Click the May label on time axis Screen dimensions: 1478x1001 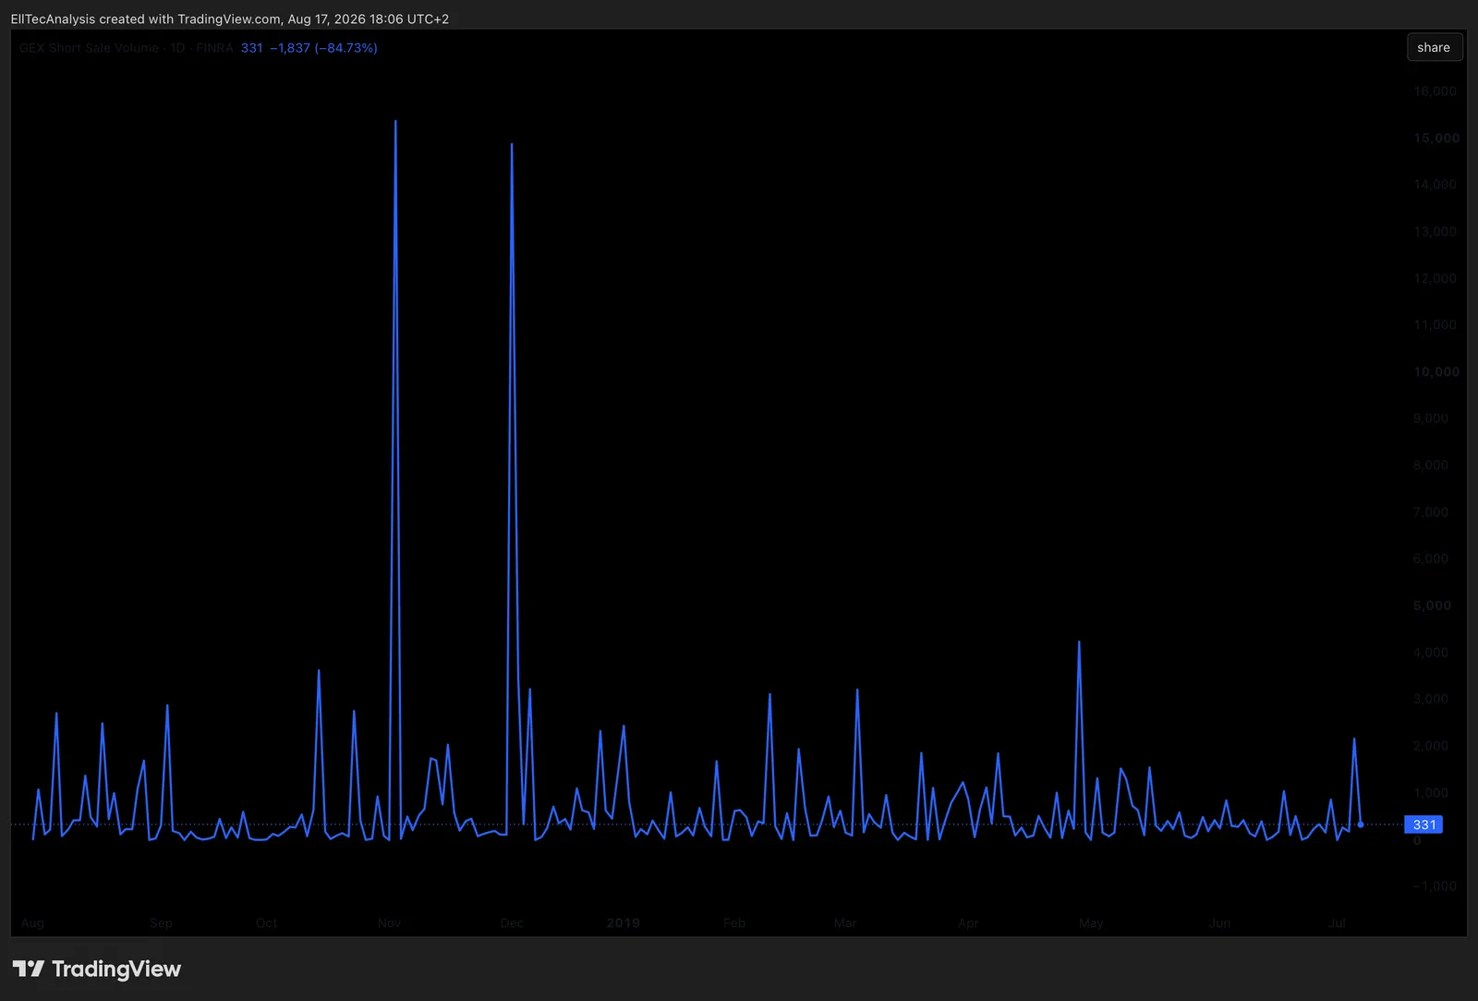(x=1091, y=922)
